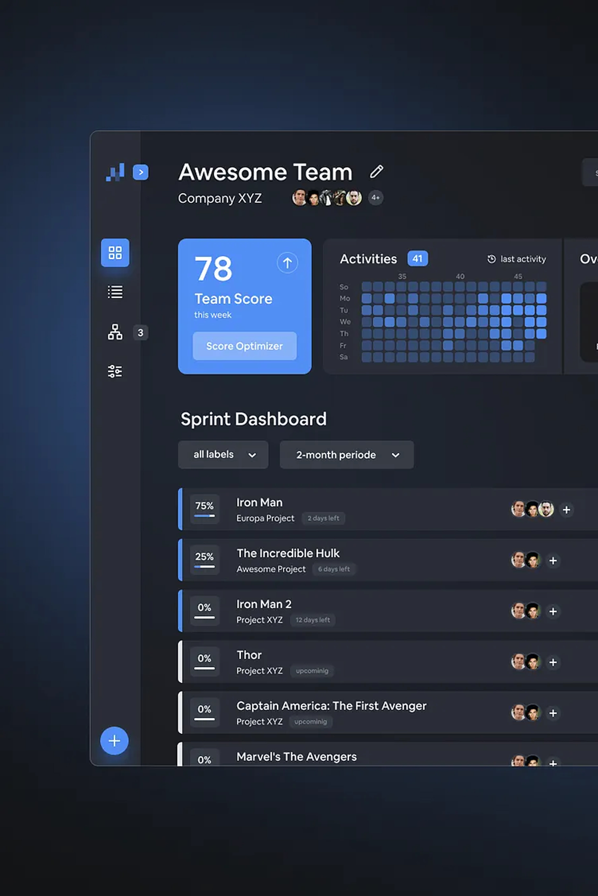
Task: Click the Activities 41 count badge
Action: coord(417,258)
